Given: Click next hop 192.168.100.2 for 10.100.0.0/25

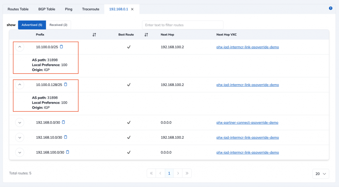Looking at the screenshot, I should 172,47.
